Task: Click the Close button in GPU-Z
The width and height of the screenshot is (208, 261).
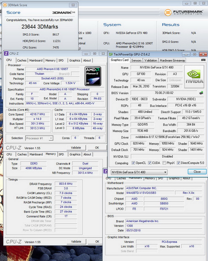Action: coord(197,171)
